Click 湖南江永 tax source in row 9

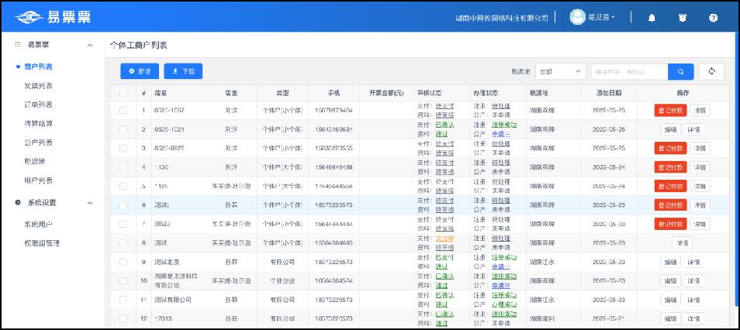[x=541, y=262]
